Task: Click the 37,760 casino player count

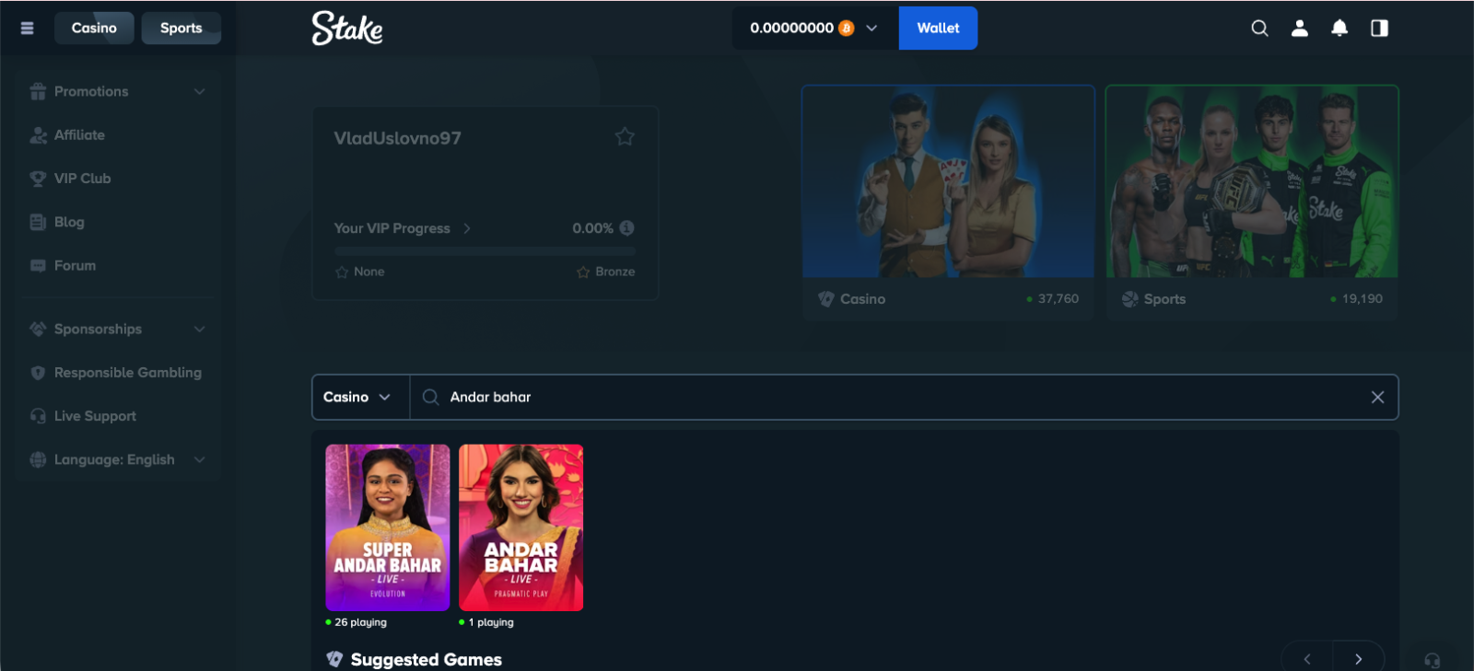Action: point(1058,299)
